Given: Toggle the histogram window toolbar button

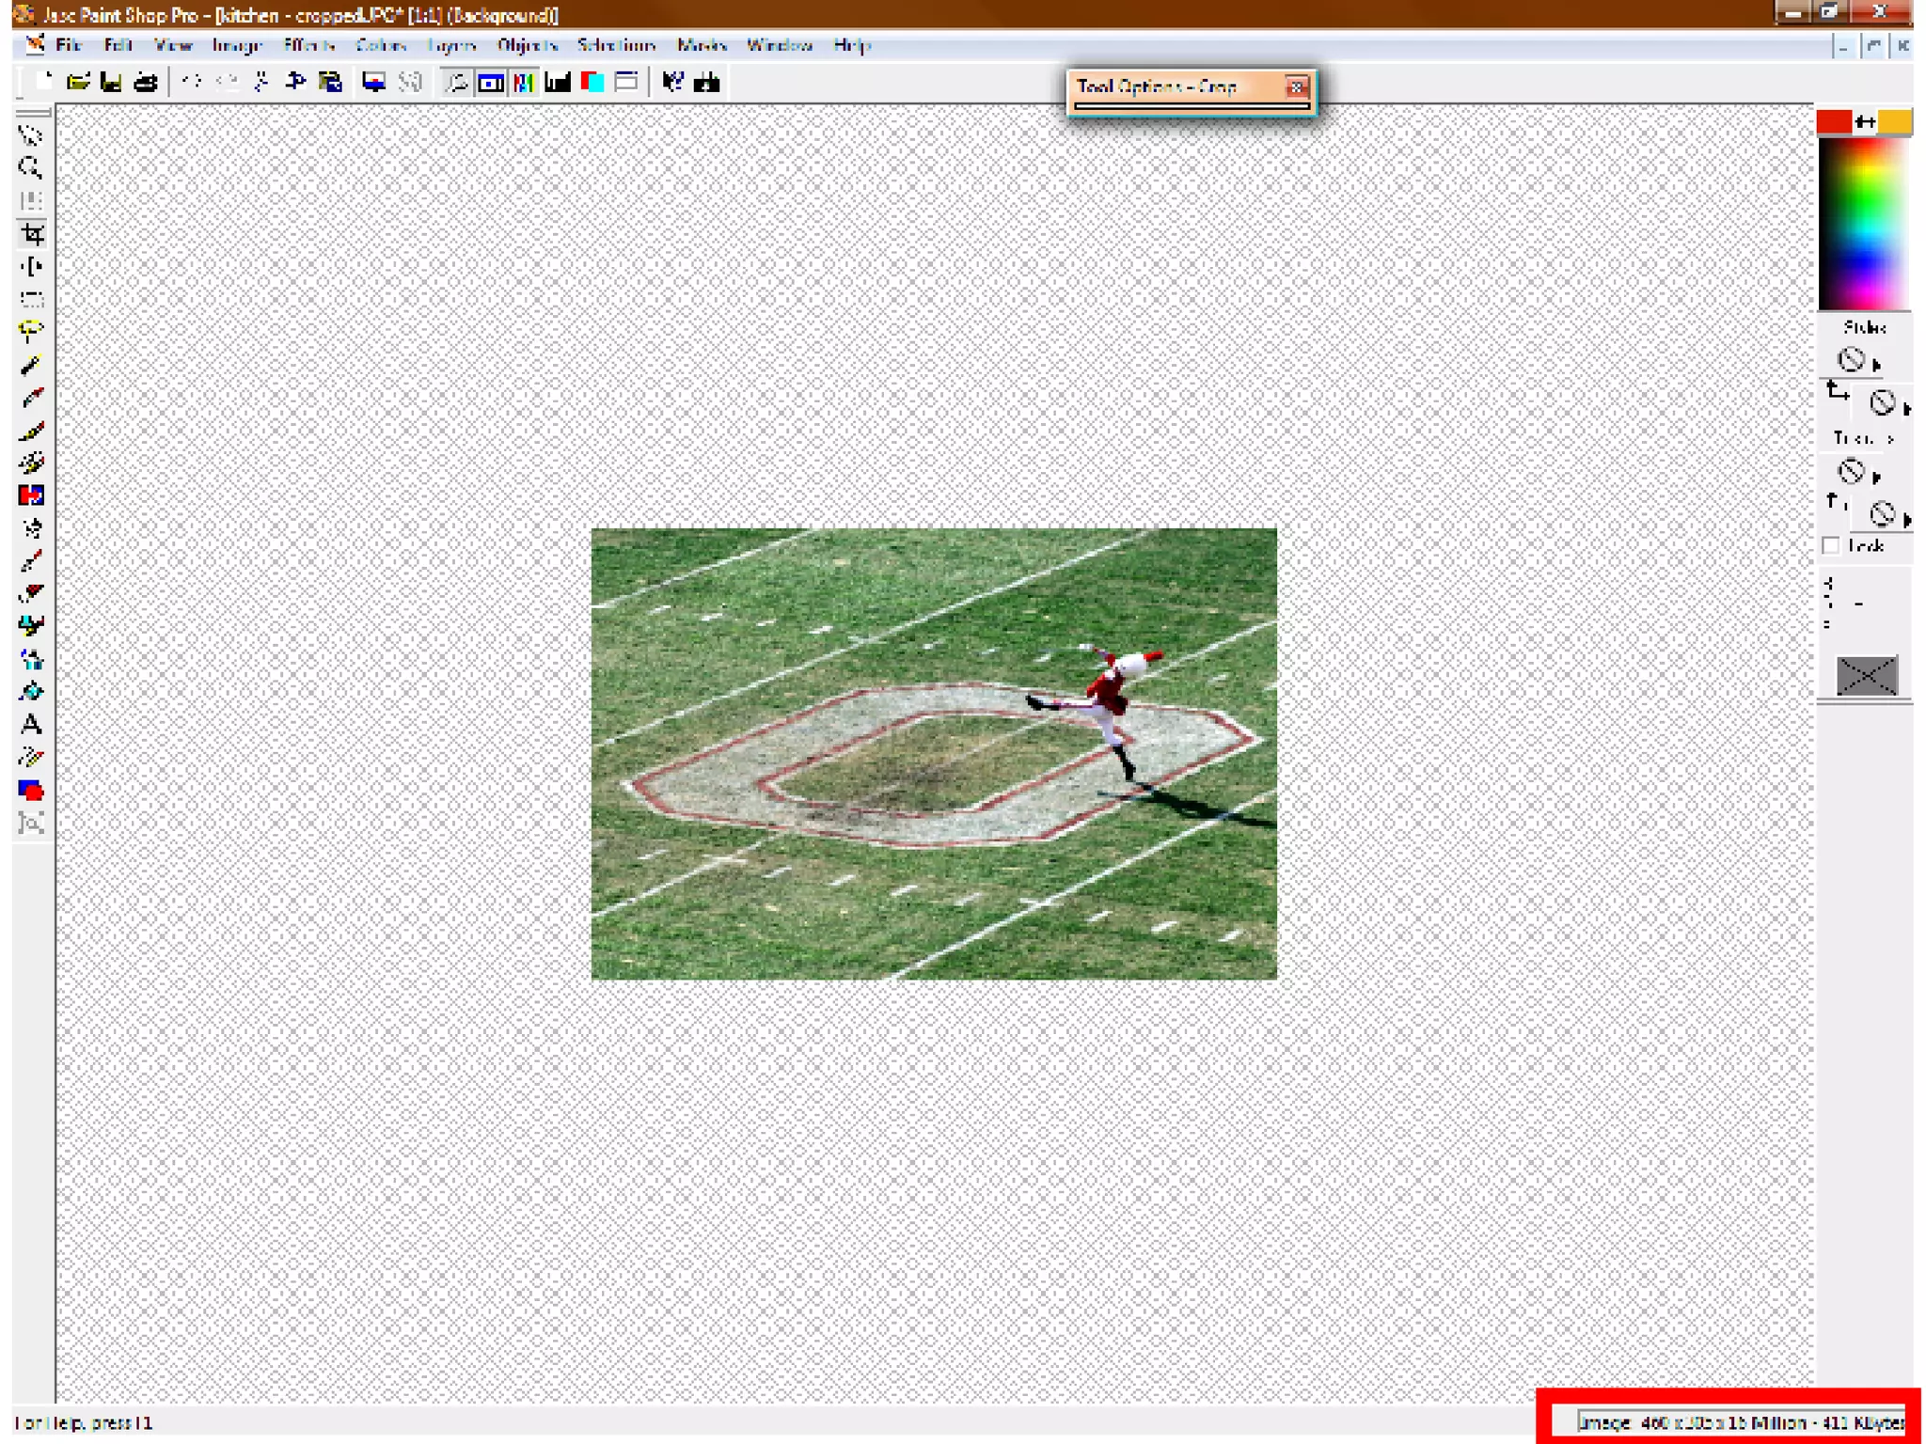Looking at the screenshot, I should click(x=558, y=83).
